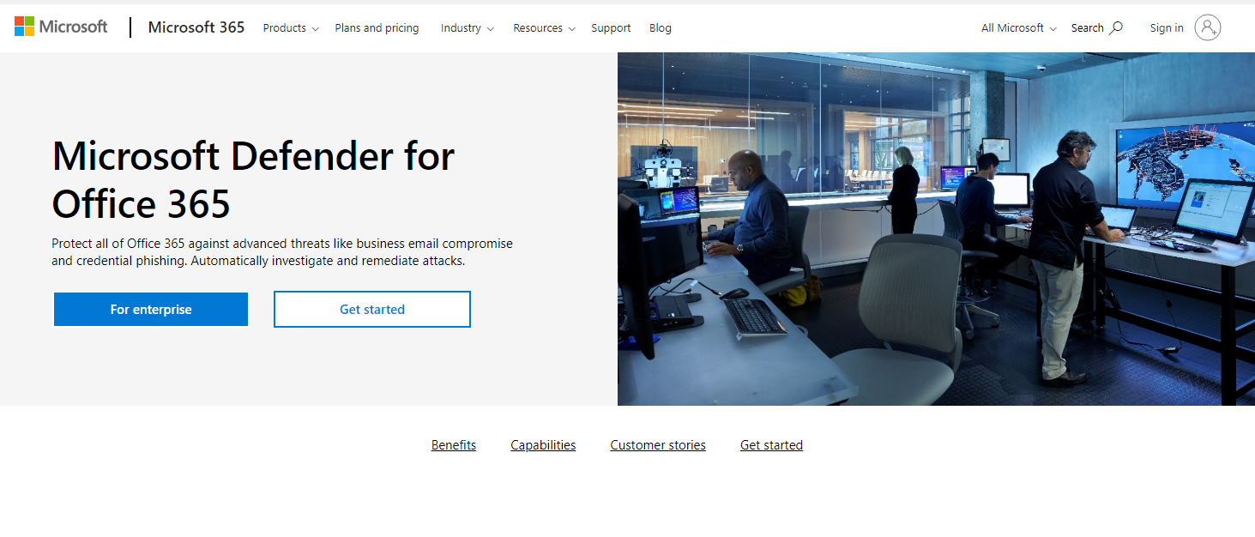Jump to Get started anchor link
The width and height of the screenshot is (1255, 537).
[x=771, y=445]
